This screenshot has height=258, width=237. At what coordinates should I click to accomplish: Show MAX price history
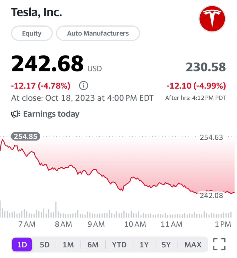[193, 245]
